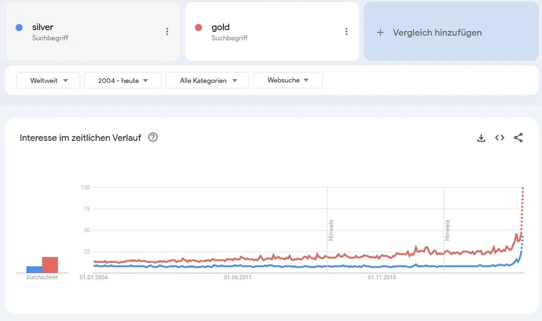Open the Websuche search type dropdown
The height and width of the screenshot is (321, 542).
click(287, 80)
